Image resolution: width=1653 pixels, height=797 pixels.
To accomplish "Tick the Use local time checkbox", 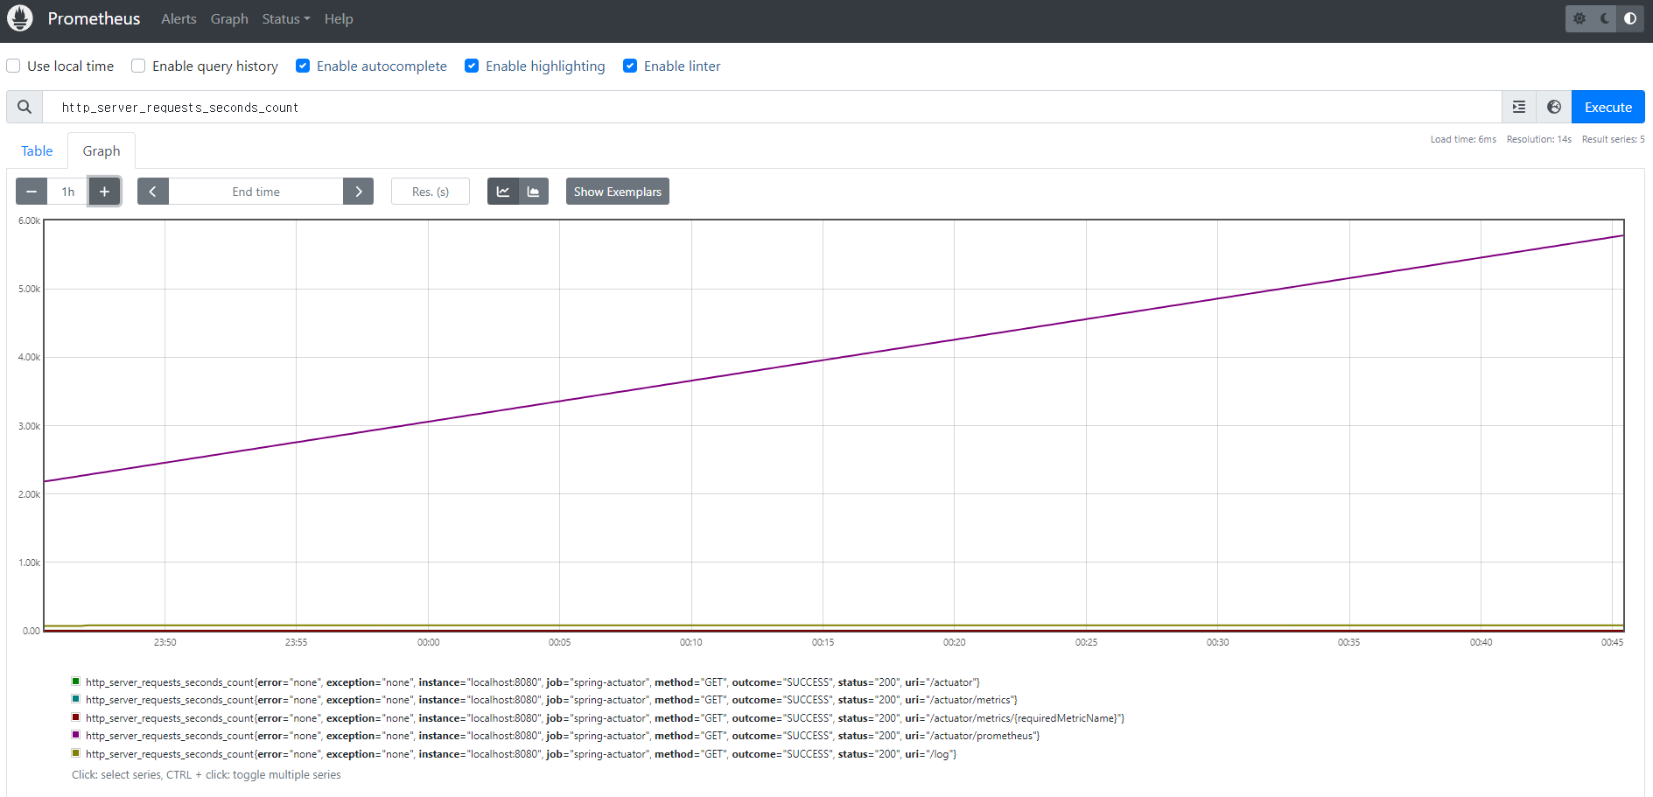I will click(13, 66).
